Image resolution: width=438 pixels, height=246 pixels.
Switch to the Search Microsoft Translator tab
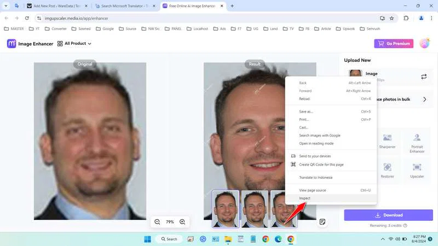(x=125, y=6)
